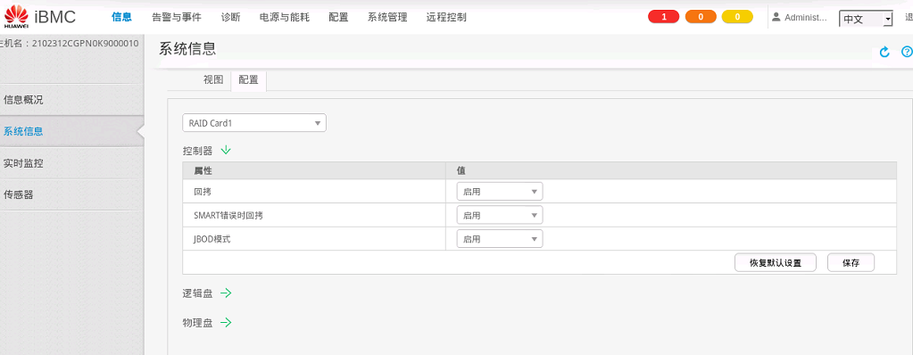Open the orange major alarm counter badge
The width and height of the screenshot is (913, 355).
pyautogui.click(x=700, y=17)
